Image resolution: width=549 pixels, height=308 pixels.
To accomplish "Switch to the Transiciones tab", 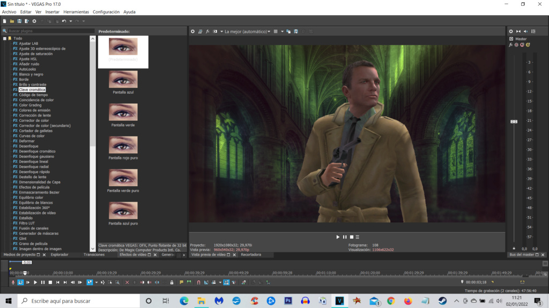I will pyautogui.click(x=94, y=255).
